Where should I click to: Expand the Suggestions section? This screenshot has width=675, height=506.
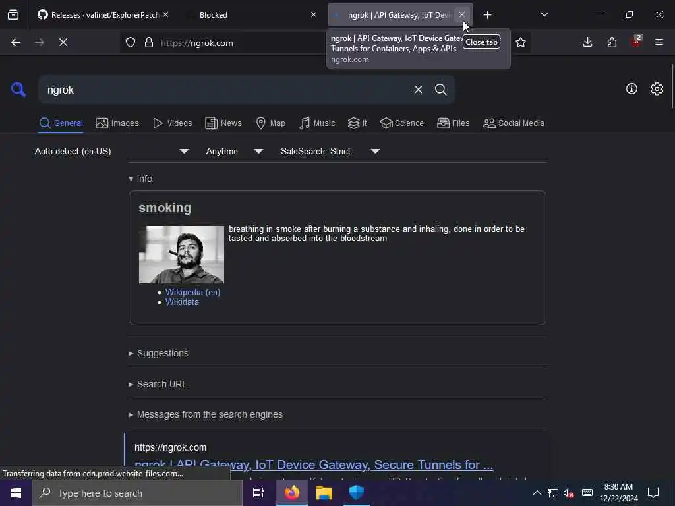tap(158, 353)
